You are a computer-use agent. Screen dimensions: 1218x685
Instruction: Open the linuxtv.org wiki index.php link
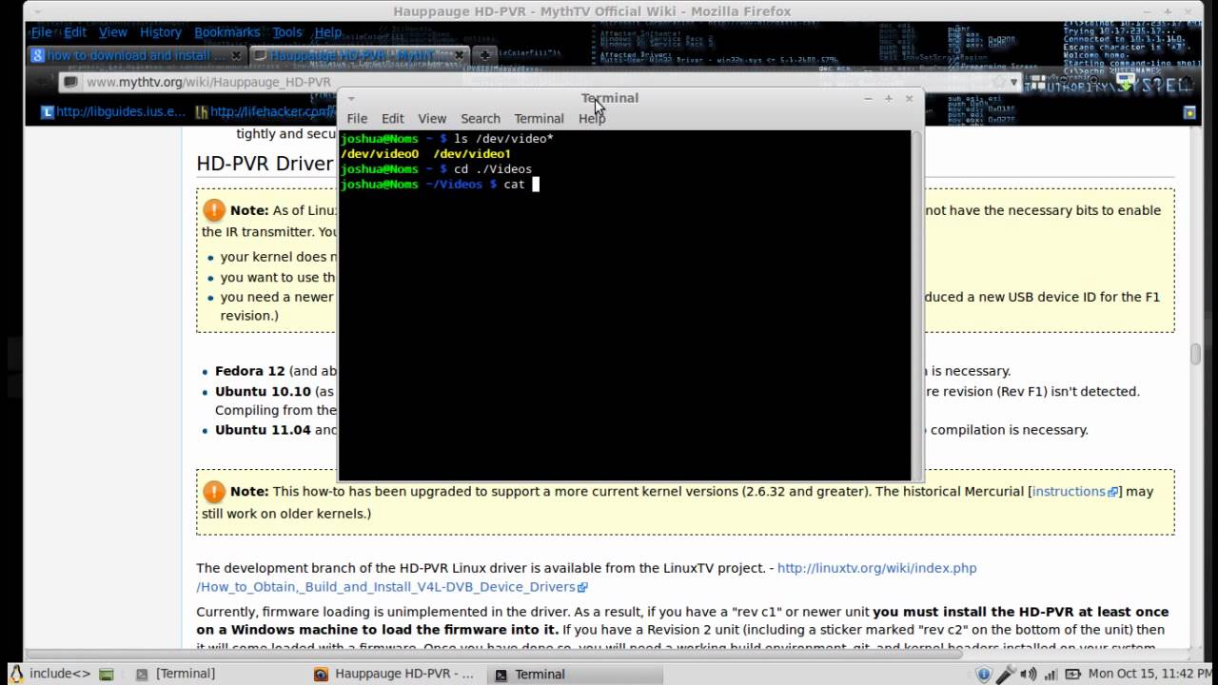click(876, 568)
